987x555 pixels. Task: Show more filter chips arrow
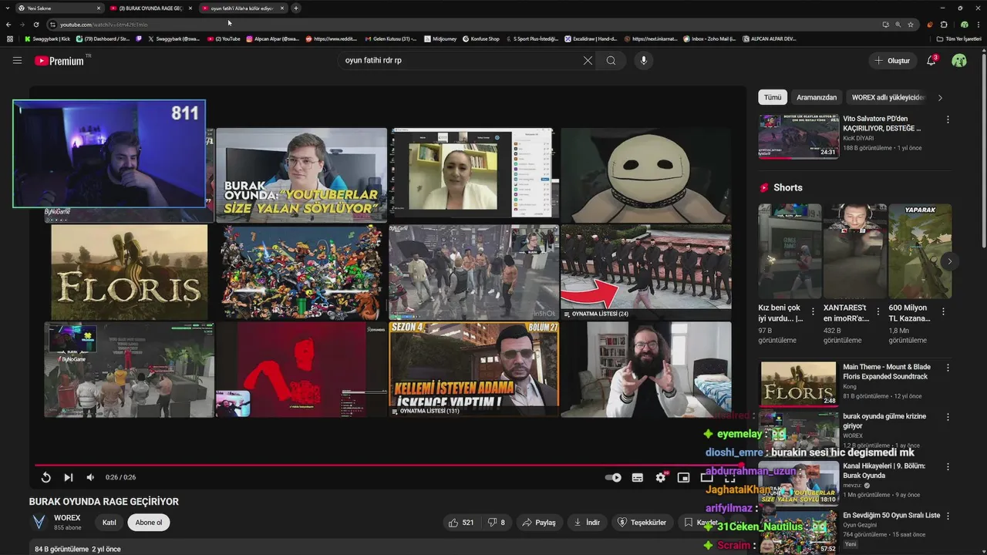(x=940, y=97)
